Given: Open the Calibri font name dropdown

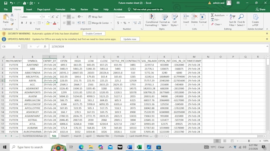Looking at the screenshot, I should tap(40, 17).
